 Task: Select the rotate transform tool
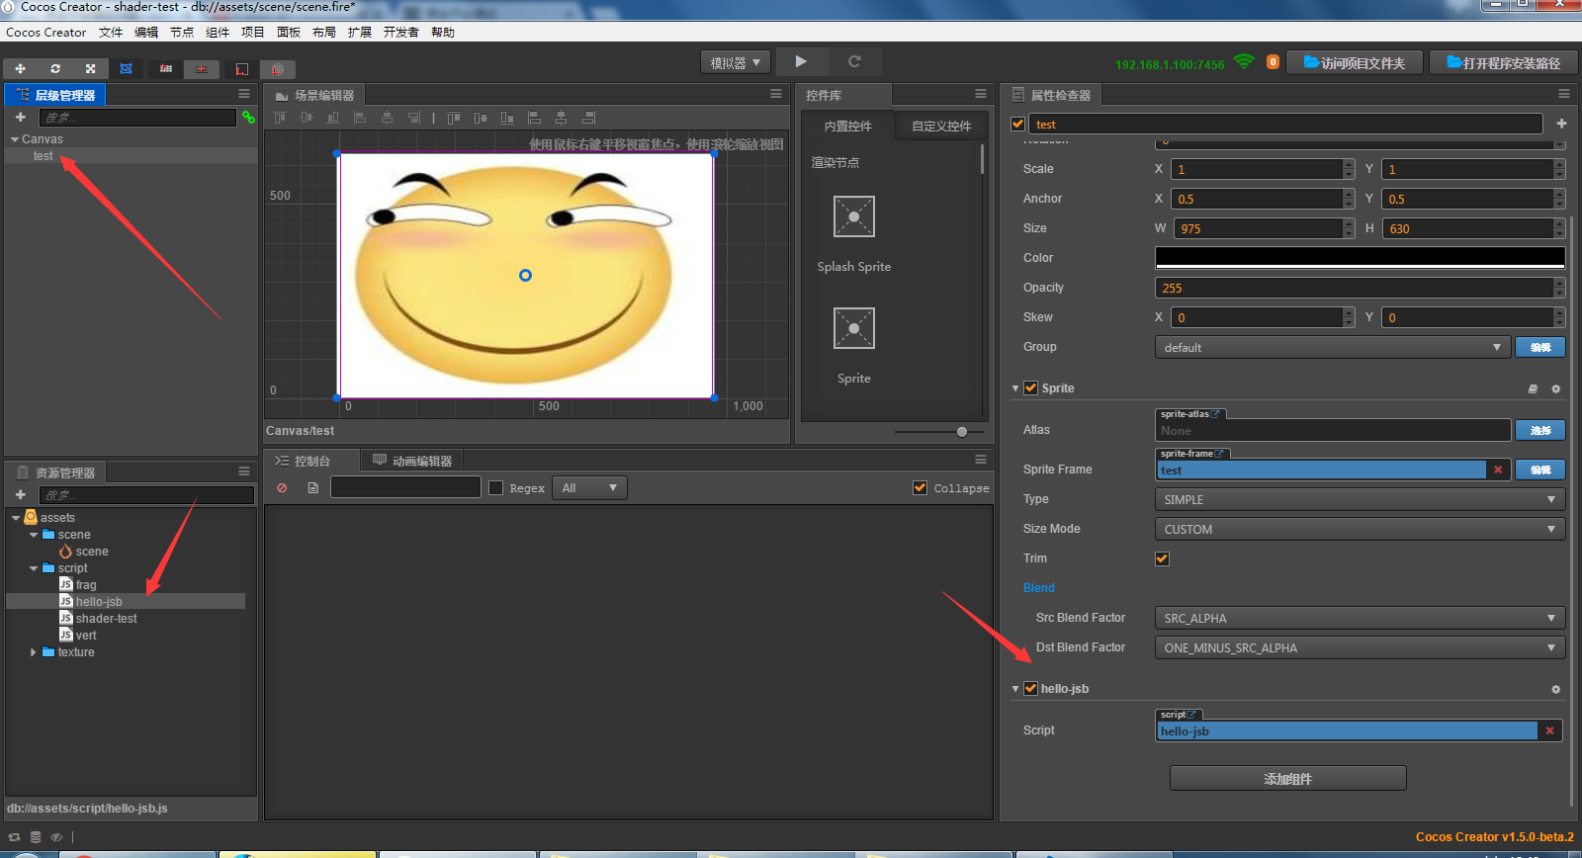click(x=55, y=69)
